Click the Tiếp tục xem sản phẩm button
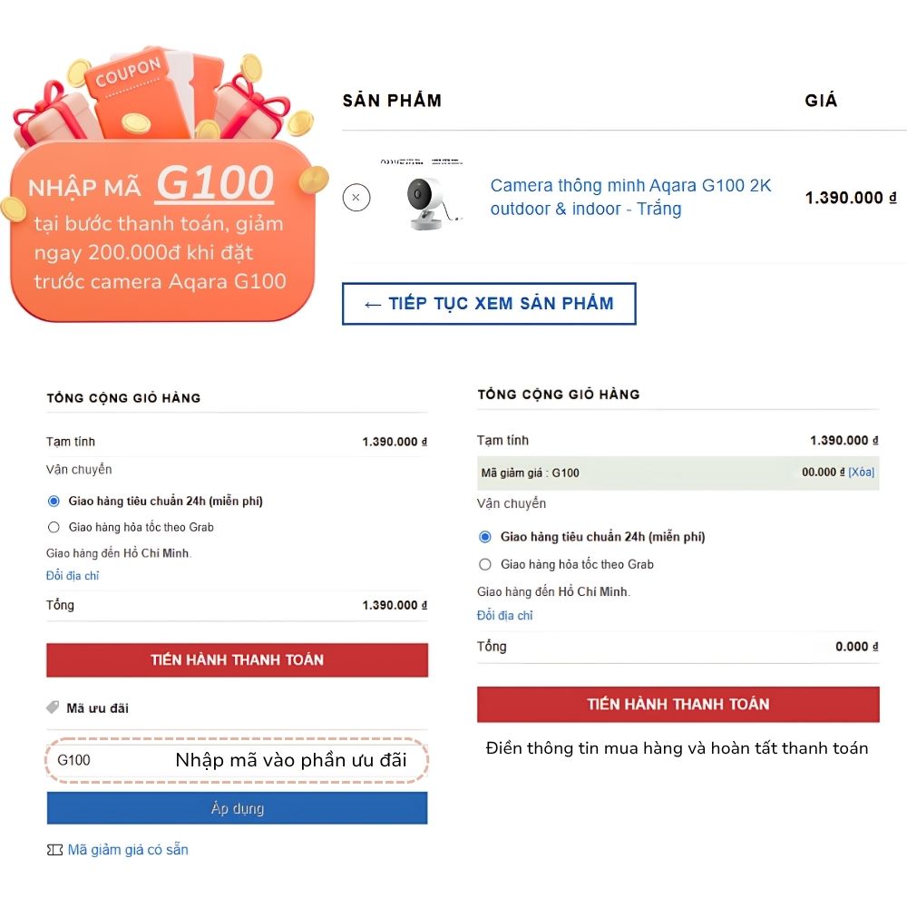907x907 pixels. pos(489,304)
